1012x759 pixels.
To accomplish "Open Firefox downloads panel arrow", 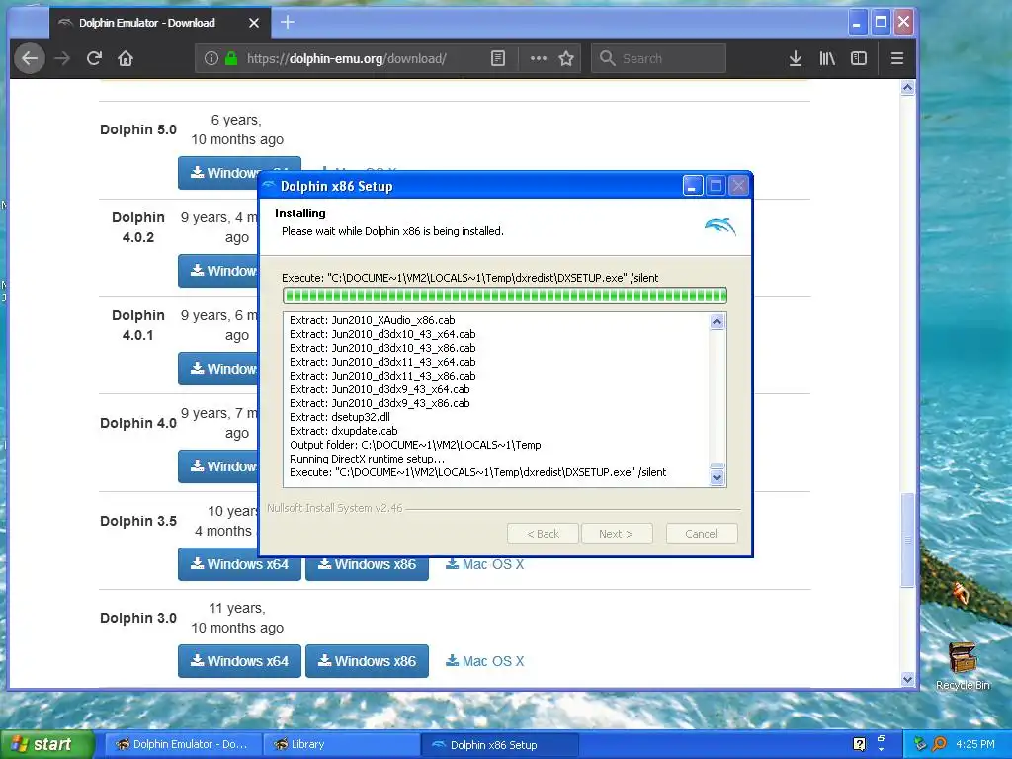I will coord(796,58).
